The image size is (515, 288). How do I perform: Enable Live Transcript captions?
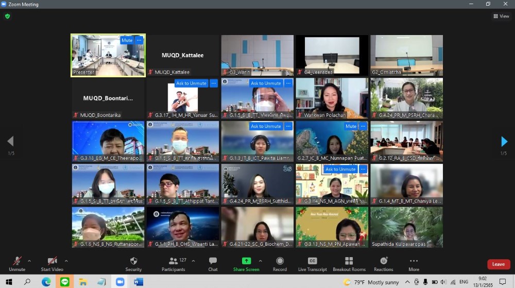click(x=312, y=264)
